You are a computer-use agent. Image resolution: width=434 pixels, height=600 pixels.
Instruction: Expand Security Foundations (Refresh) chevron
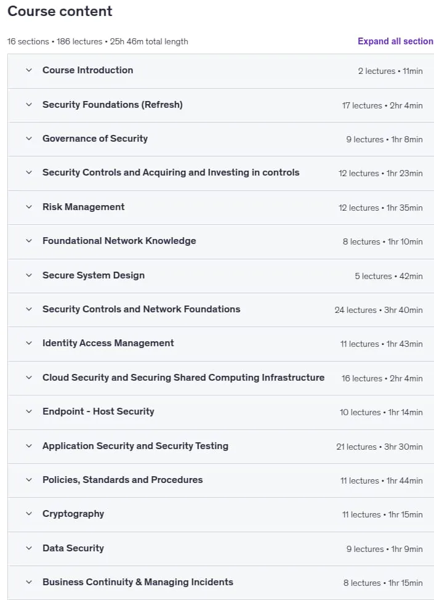[29, 105]
